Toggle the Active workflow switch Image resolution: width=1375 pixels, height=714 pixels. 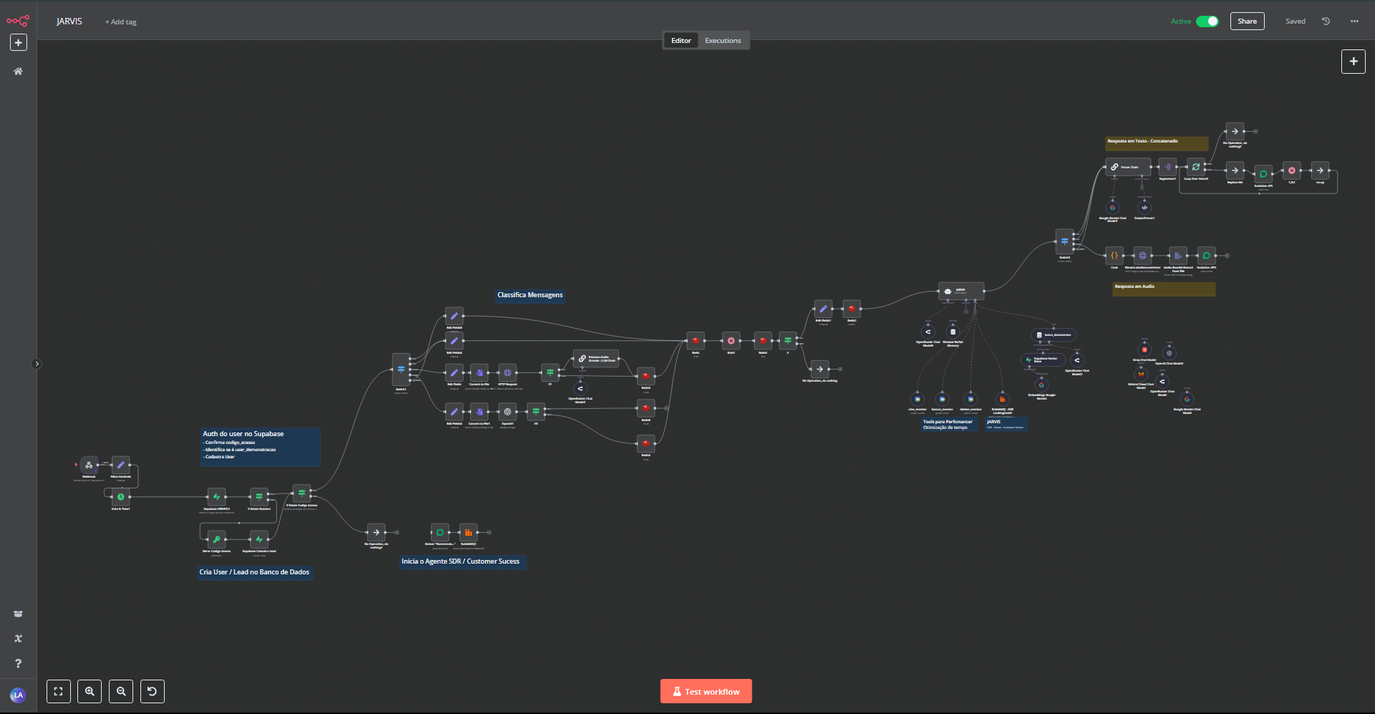click(x=1207, y=21)
